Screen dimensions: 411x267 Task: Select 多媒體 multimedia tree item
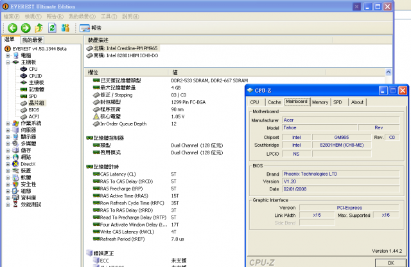[x=28, y=143]
